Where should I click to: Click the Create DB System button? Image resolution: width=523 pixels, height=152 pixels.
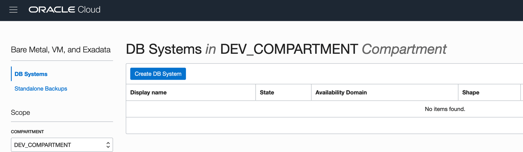tap(158, 74)
